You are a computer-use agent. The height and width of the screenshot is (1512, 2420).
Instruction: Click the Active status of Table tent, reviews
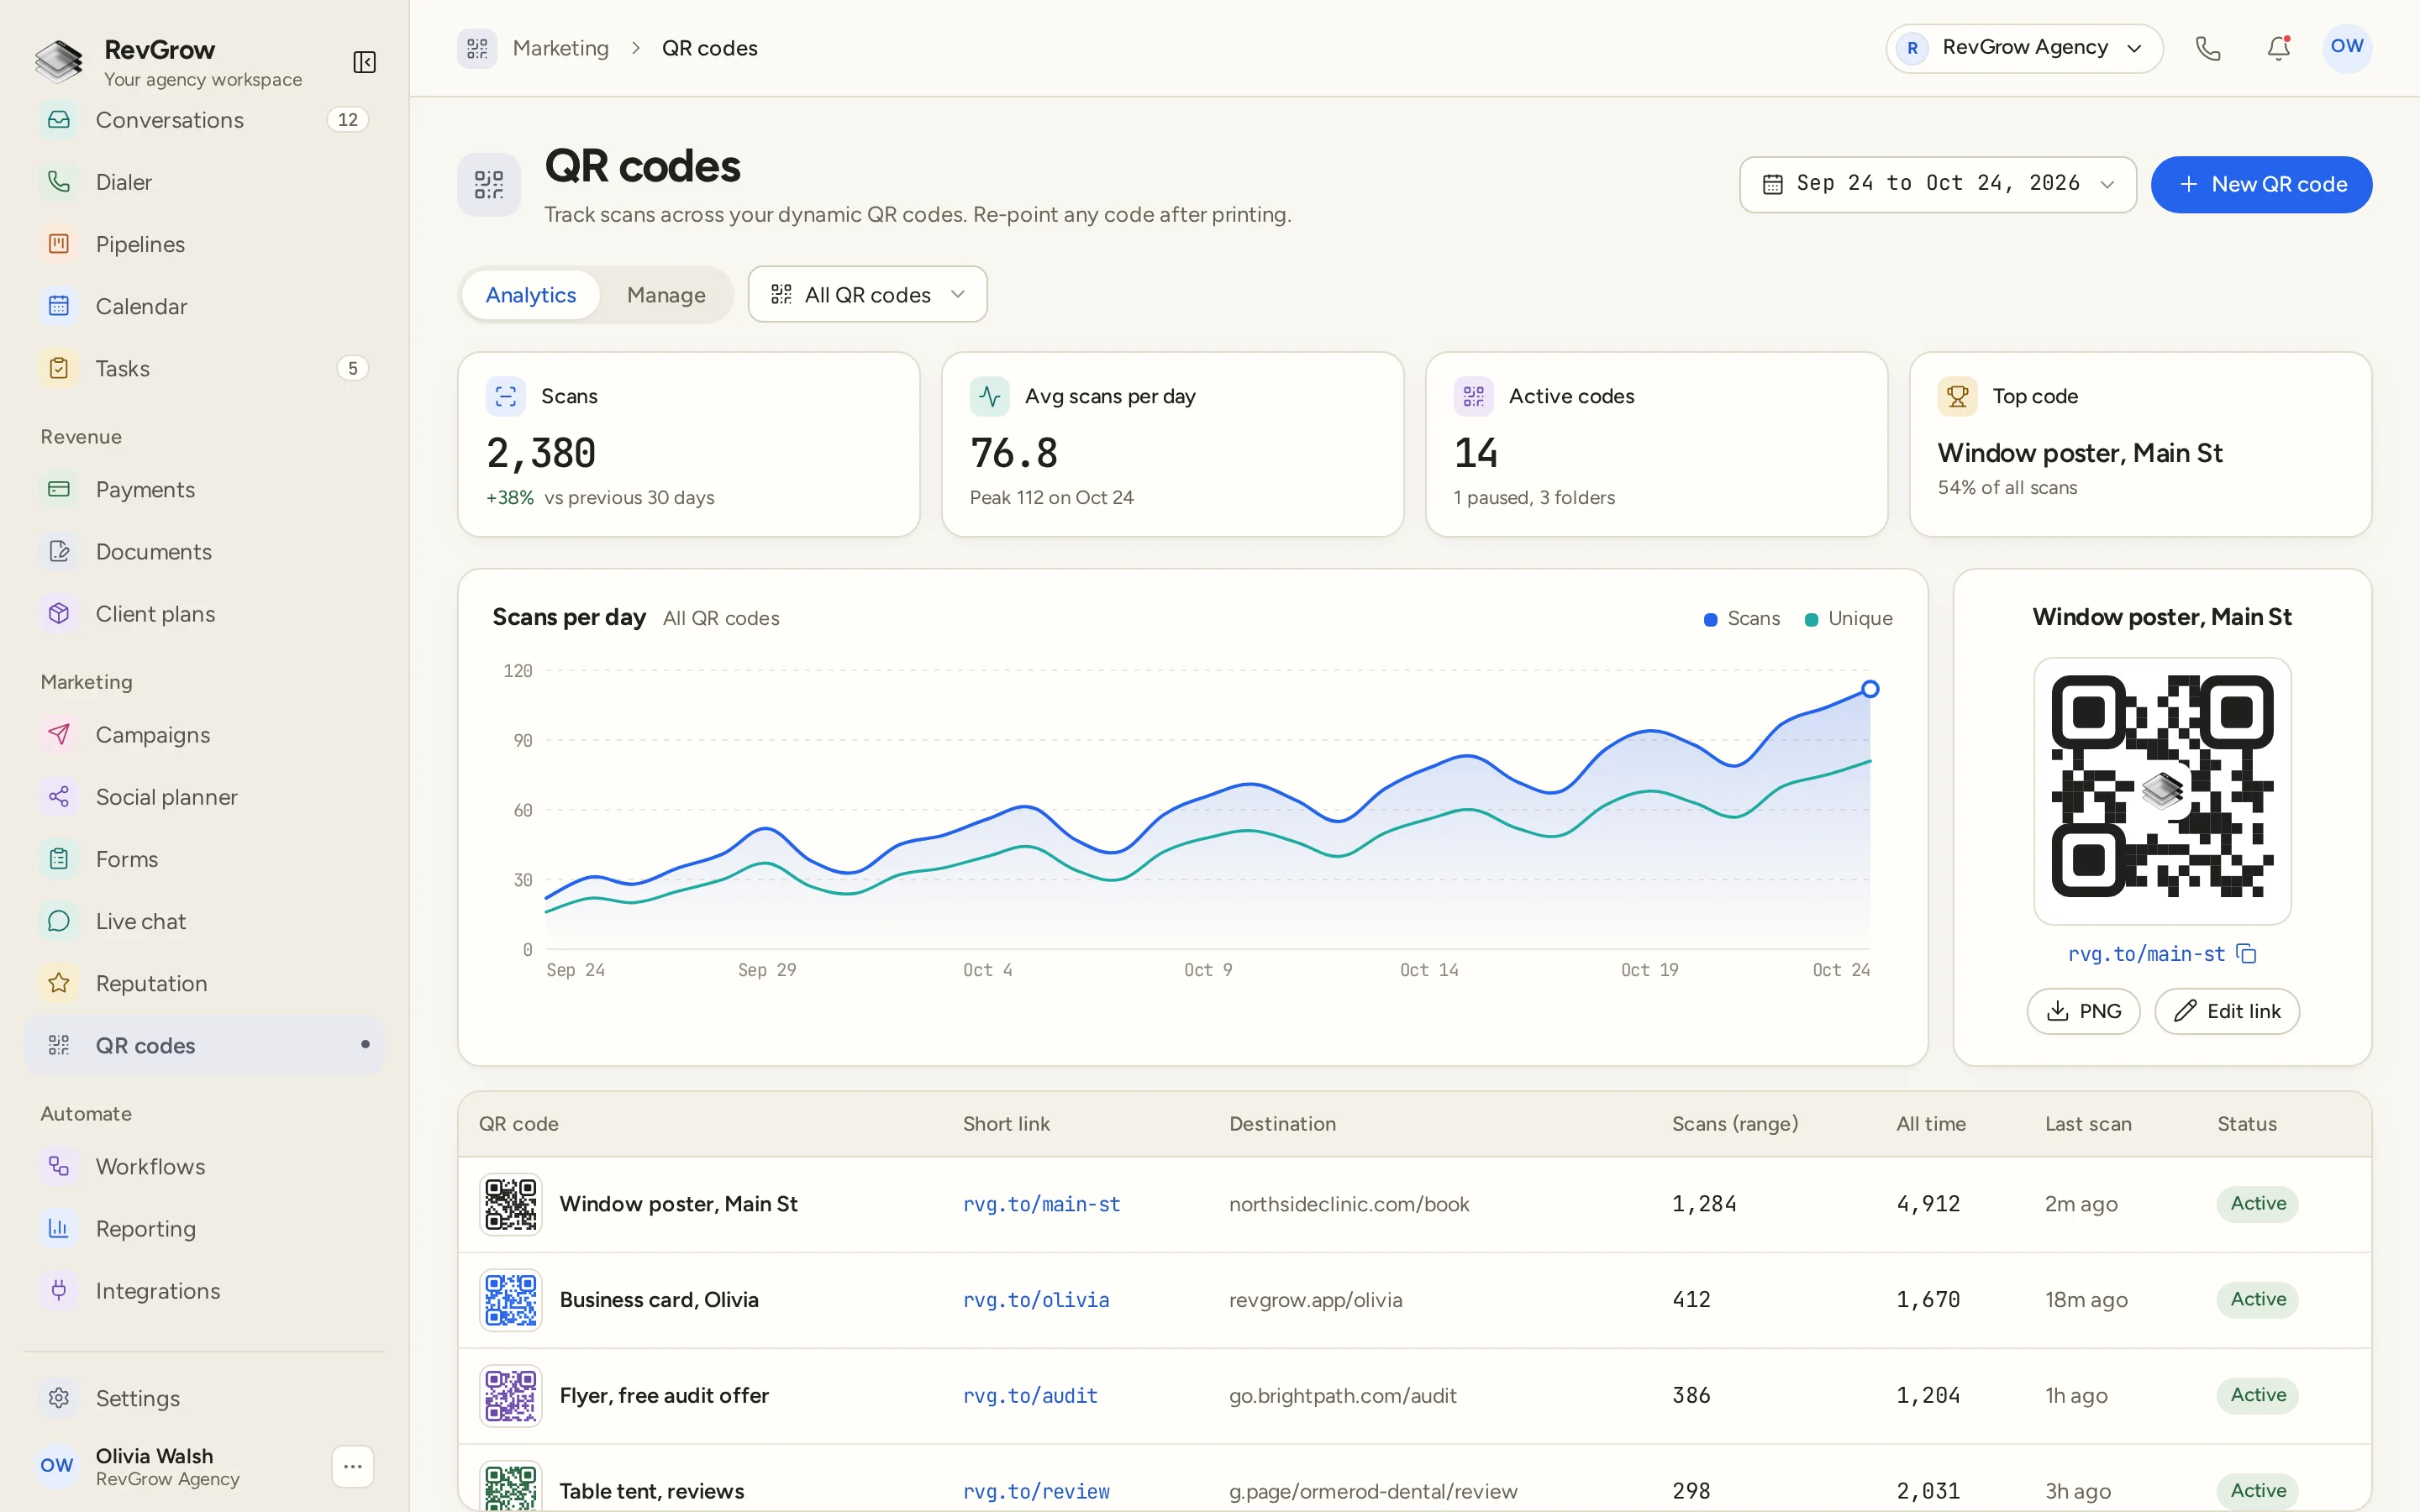[2258, 1490]
